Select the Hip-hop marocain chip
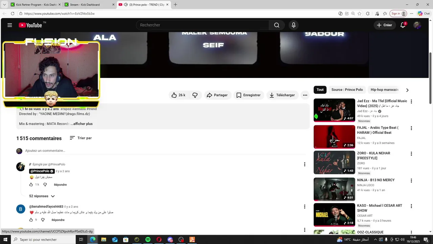The width and height of the screenshot is (433, 244). tap(385, 90)
